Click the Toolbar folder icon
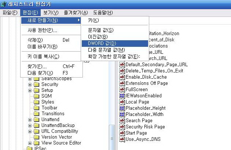Screen dimensions: 231x150 36,108
